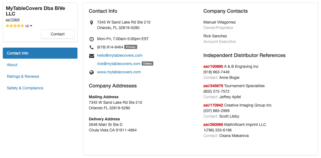Viewport: 321px width, 158px height.
Task: Go to Ratings & Reviews section
Action: click(x=23, y=76)
